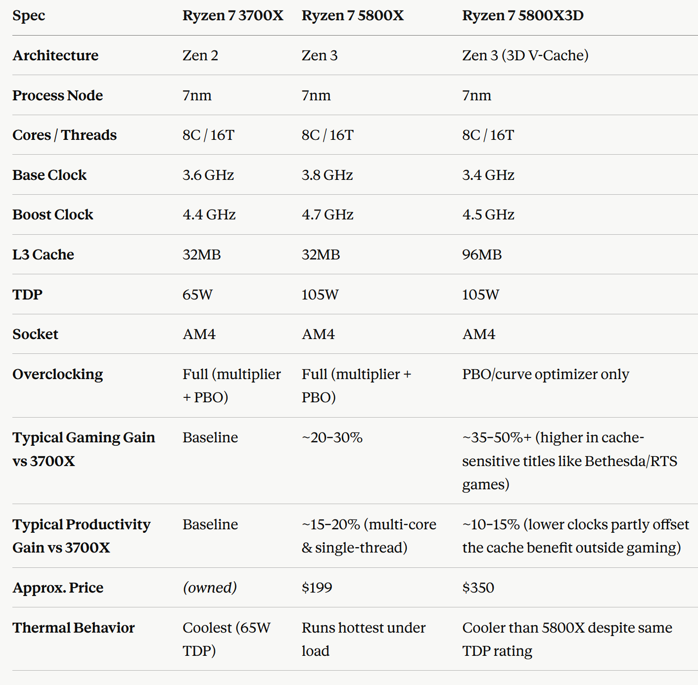Select the $199 price cell
The height and width of the screenshot is (685, 698).
click(x=317, y=588)
